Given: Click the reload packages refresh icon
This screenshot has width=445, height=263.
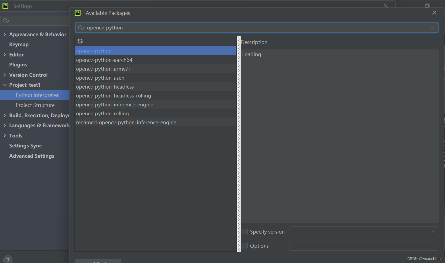Looking at the screenshot, I should 80,41.
